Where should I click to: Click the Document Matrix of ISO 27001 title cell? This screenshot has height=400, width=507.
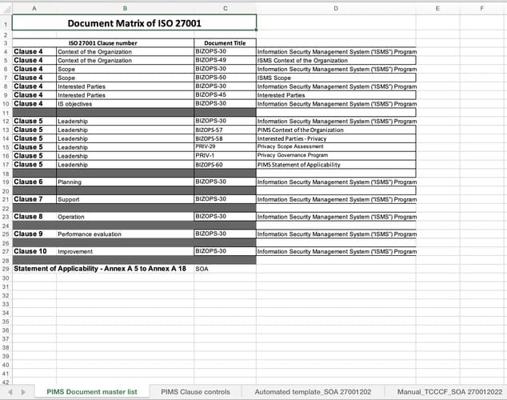point(134,24)
